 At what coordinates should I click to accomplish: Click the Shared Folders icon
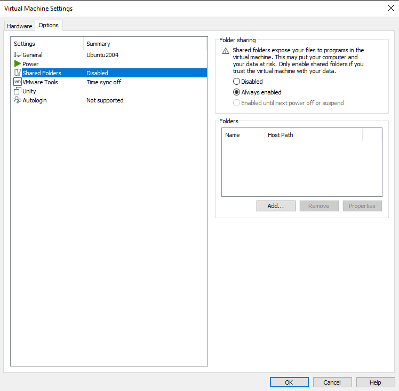[x=17, y=73]
